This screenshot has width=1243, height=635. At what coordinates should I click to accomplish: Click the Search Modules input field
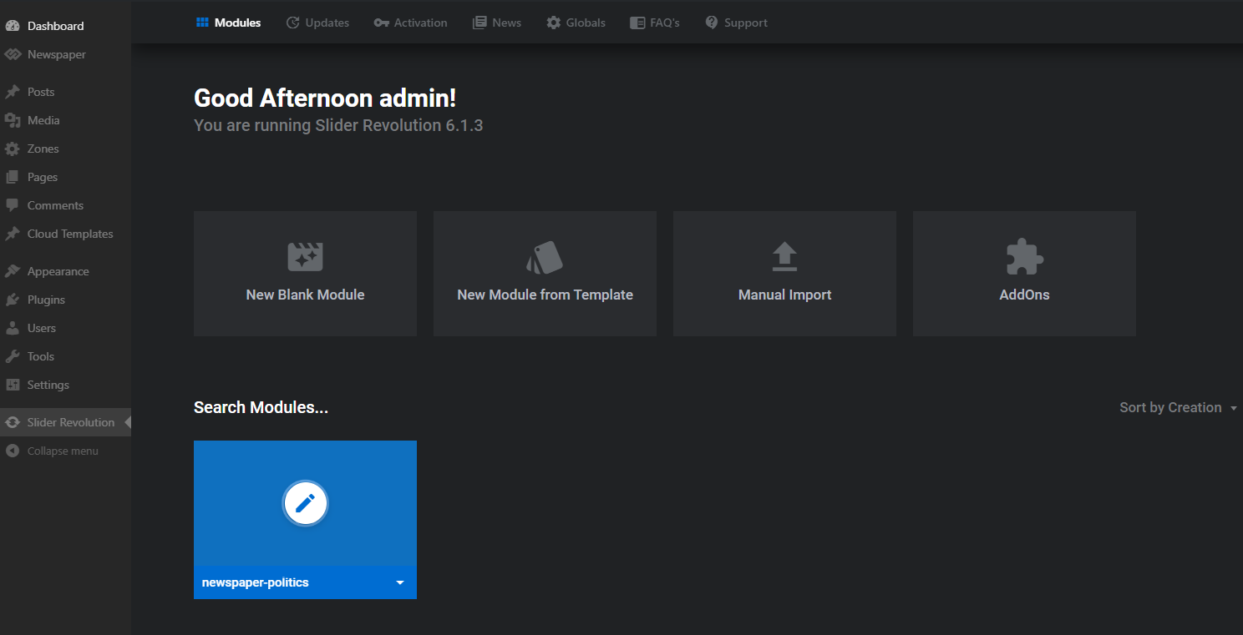(x=261, y=407)
